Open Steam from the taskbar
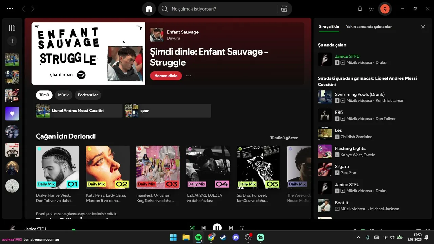 (x=223, y=237)
